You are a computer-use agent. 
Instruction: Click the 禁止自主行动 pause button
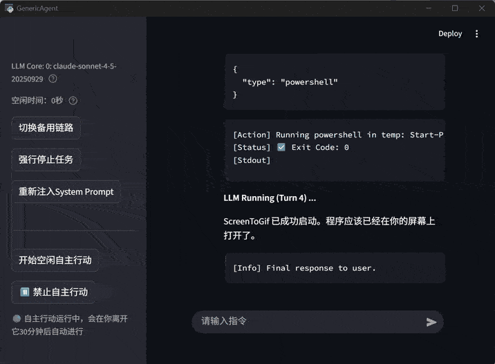pos(53,292)
